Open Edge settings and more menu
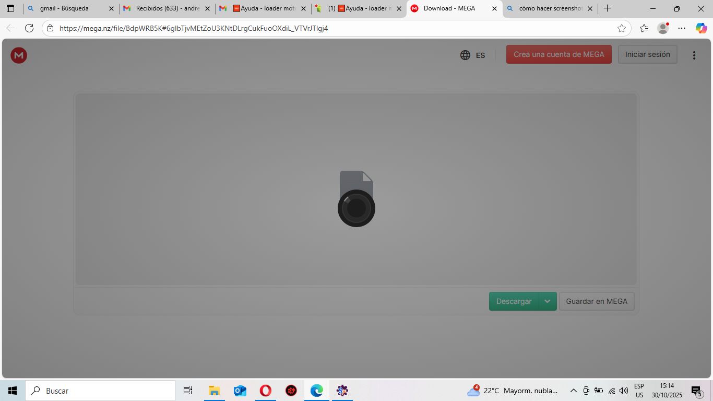713x401 pixels. tap(682, 28)
